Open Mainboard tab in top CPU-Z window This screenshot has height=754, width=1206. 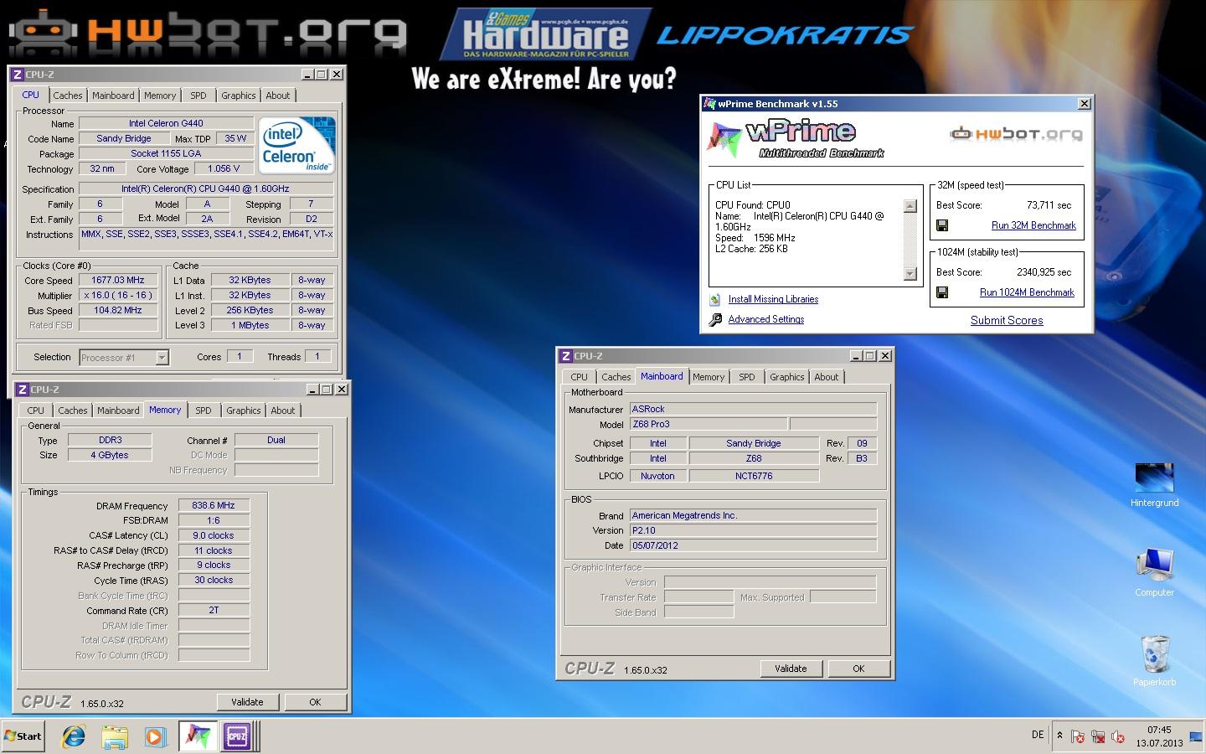click(x=113, y=96)
